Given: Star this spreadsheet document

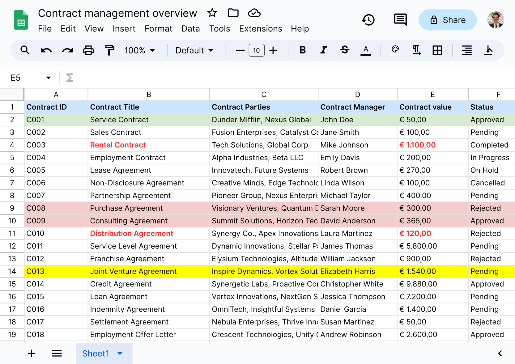Looking at the screenshot, I should [212, 13].
